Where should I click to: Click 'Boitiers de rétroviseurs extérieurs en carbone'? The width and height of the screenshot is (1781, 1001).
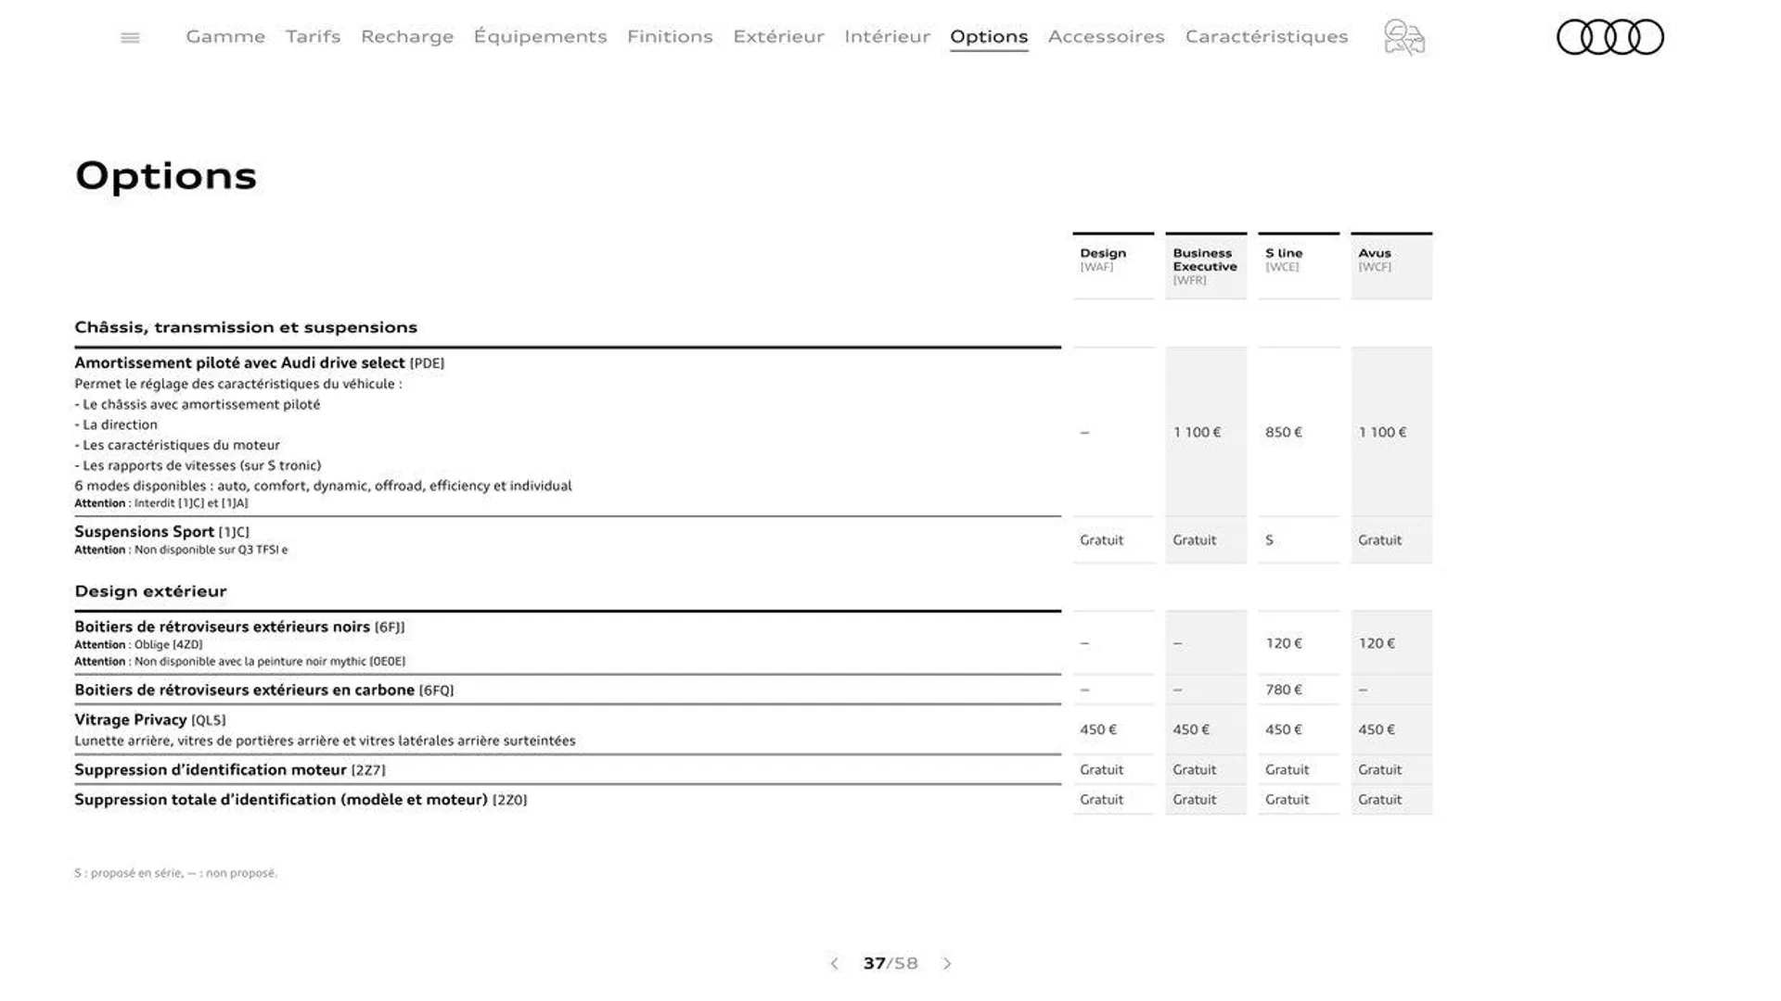[x=263, y=690]
